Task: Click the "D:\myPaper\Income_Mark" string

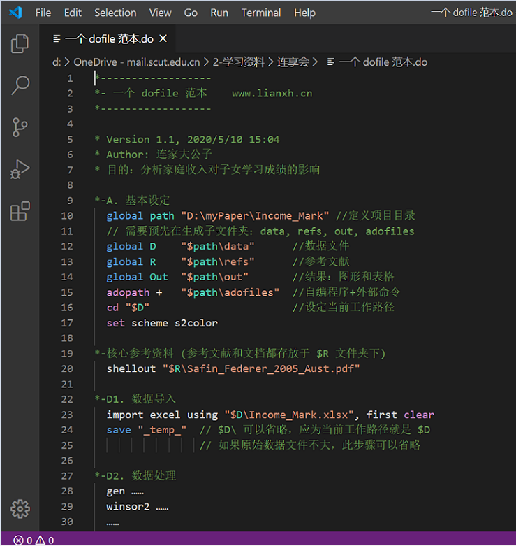Action: 255,216
